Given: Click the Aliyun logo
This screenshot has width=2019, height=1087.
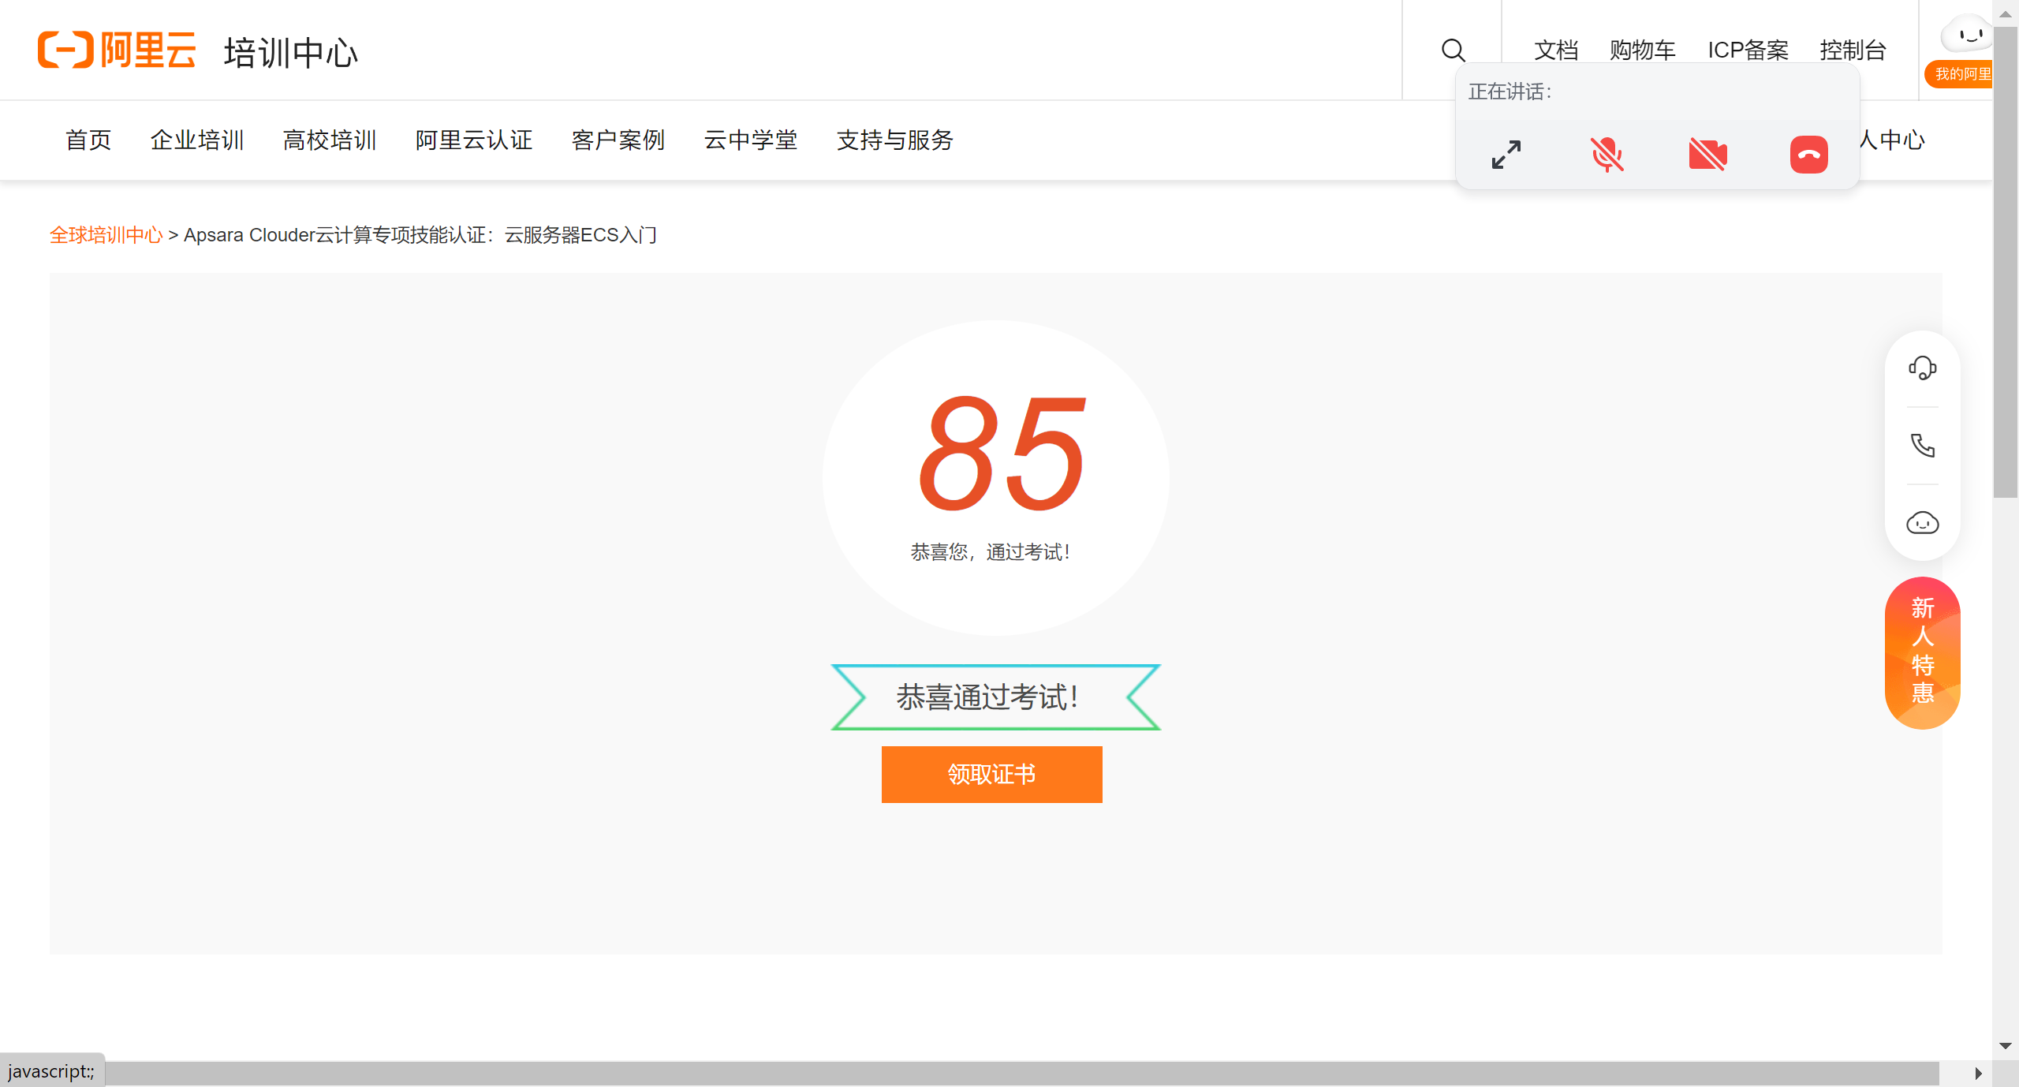Looking at the screenshot, I should coord(117,50).
